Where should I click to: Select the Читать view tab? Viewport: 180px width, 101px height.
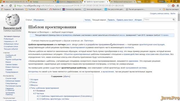pos(87,20)
